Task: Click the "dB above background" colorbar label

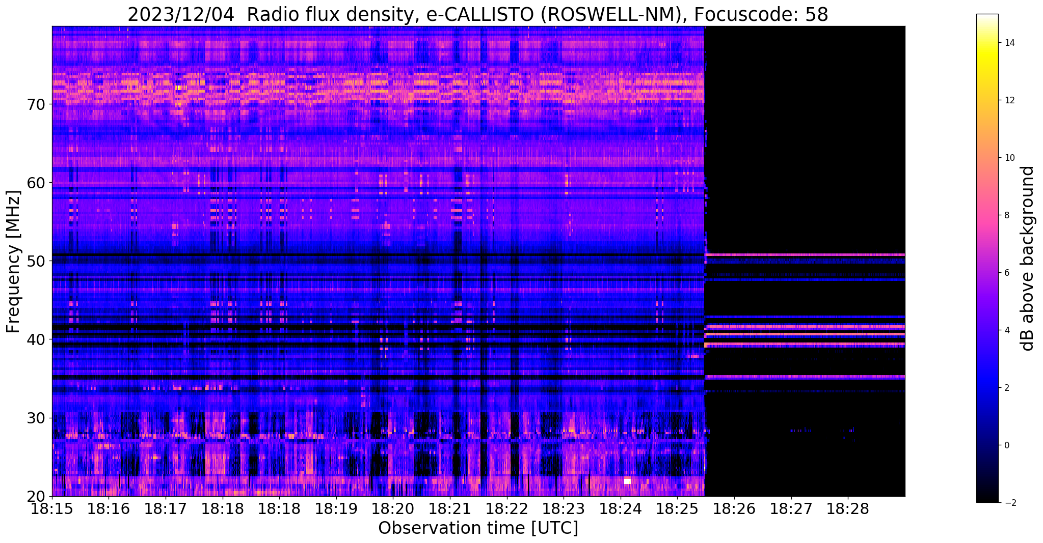Action: click(x=1028, y=258)
